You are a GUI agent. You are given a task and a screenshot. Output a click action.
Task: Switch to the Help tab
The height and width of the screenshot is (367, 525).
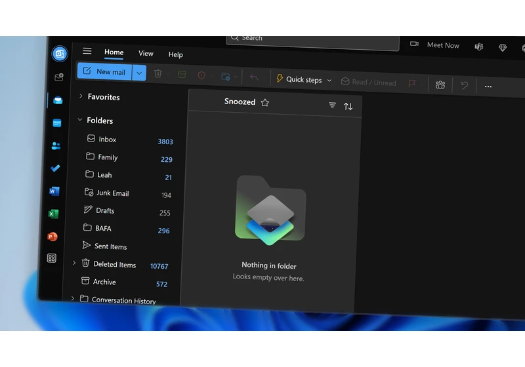(x=175, y=54)
